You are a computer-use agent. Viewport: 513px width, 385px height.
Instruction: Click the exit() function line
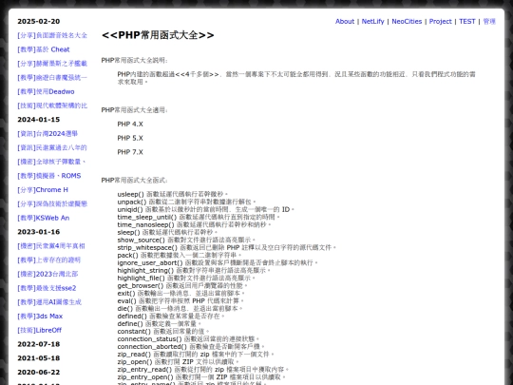point(180,293)
